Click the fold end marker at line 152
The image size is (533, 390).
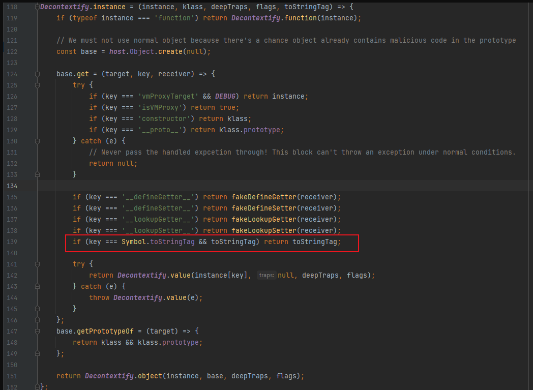click(38, 386)
